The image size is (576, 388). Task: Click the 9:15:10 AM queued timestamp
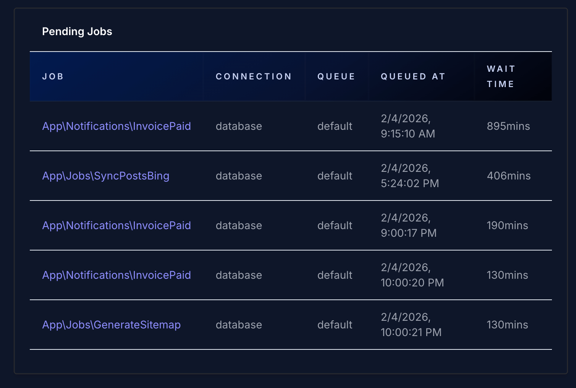point(408,134)
